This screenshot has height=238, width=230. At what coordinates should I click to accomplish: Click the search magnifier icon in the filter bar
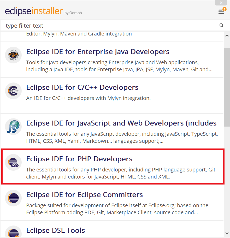(221, 25)
